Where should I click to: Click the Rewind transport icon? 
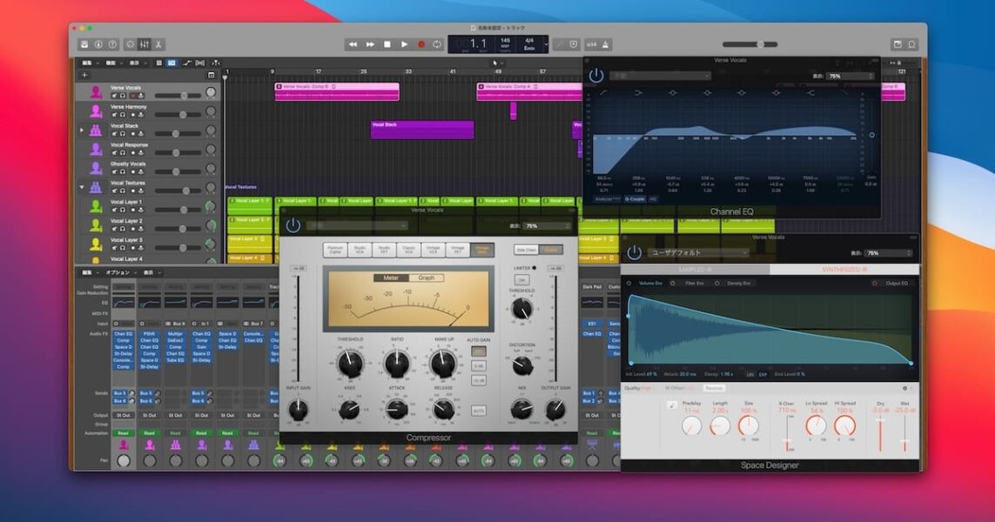pyautogui.click(x=353, y=43)
